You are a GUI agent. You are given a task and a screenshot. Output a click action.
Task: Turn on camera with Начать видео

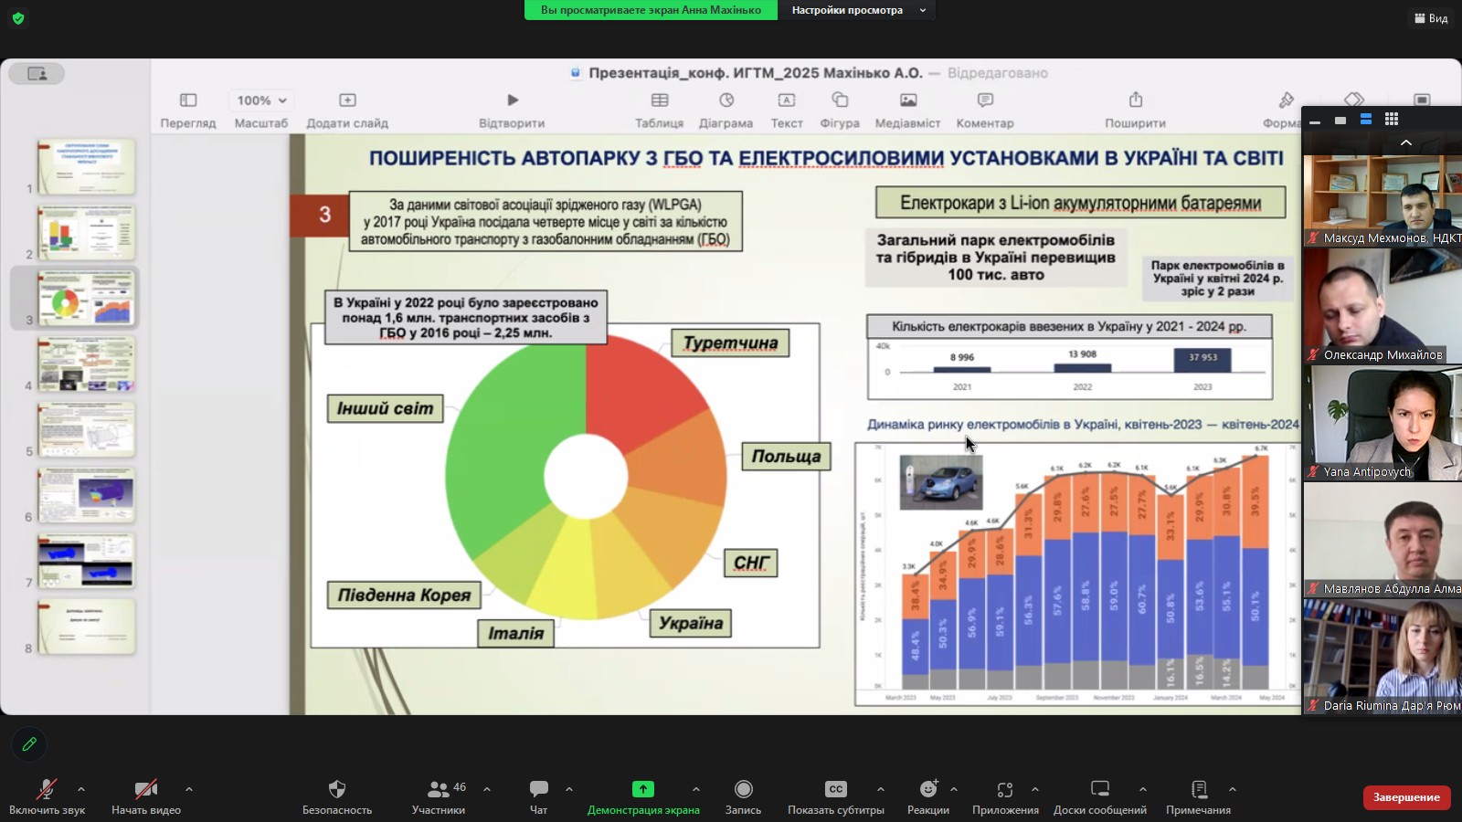coord(145,790)
